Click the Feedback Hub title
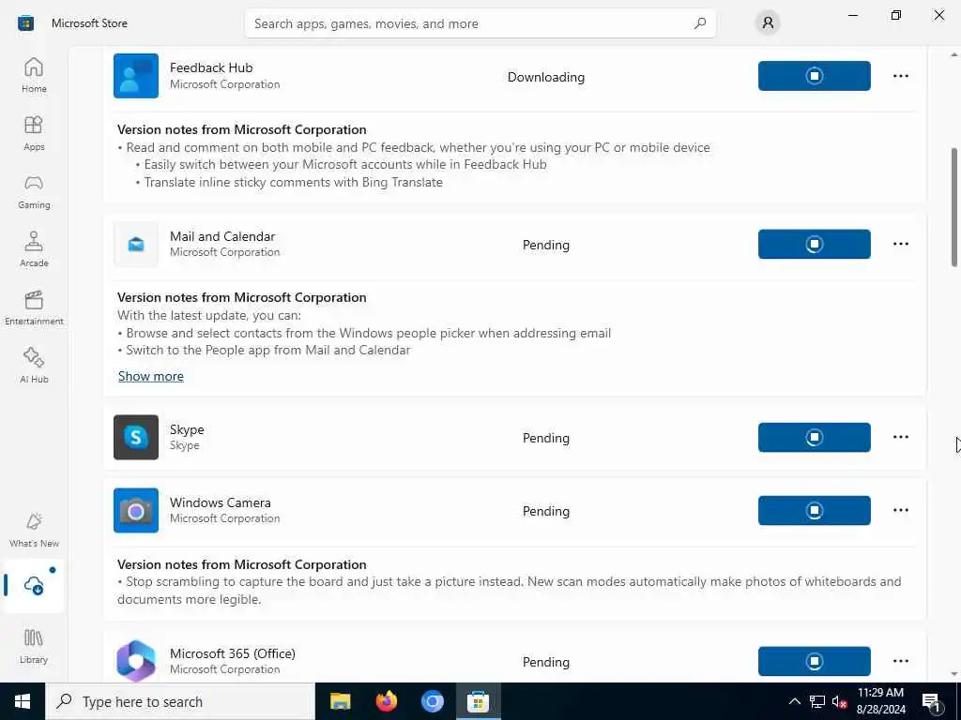 click(211, 67)
